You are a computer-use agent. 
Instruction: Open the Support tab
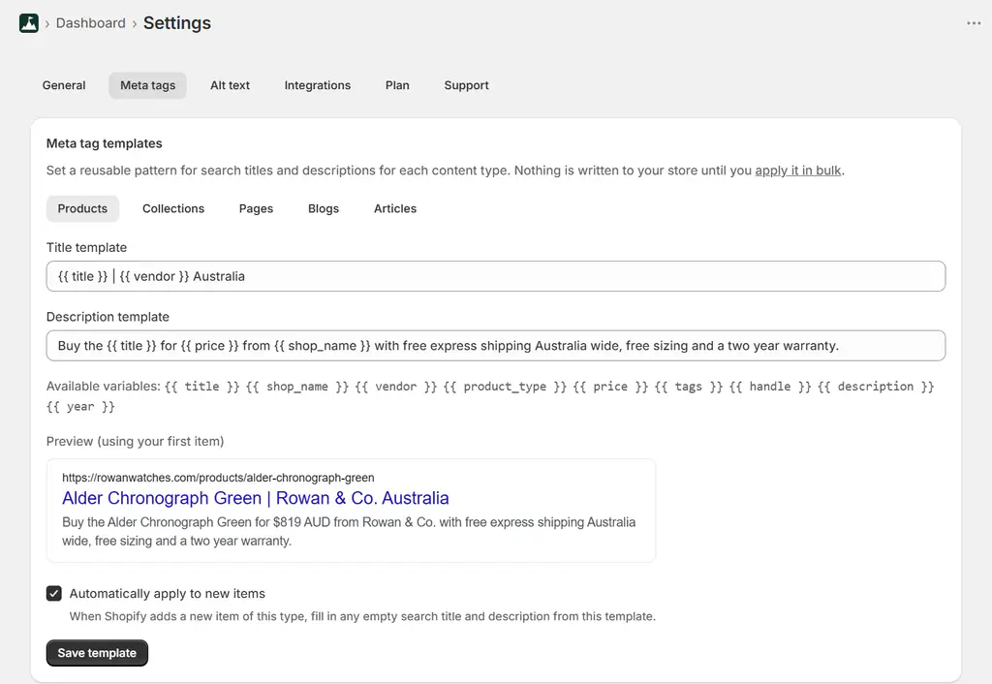click(466, 85)
